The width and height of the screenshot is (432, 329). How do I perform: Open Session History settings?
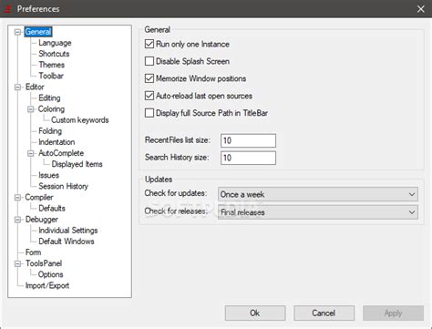tap(64, 186)
